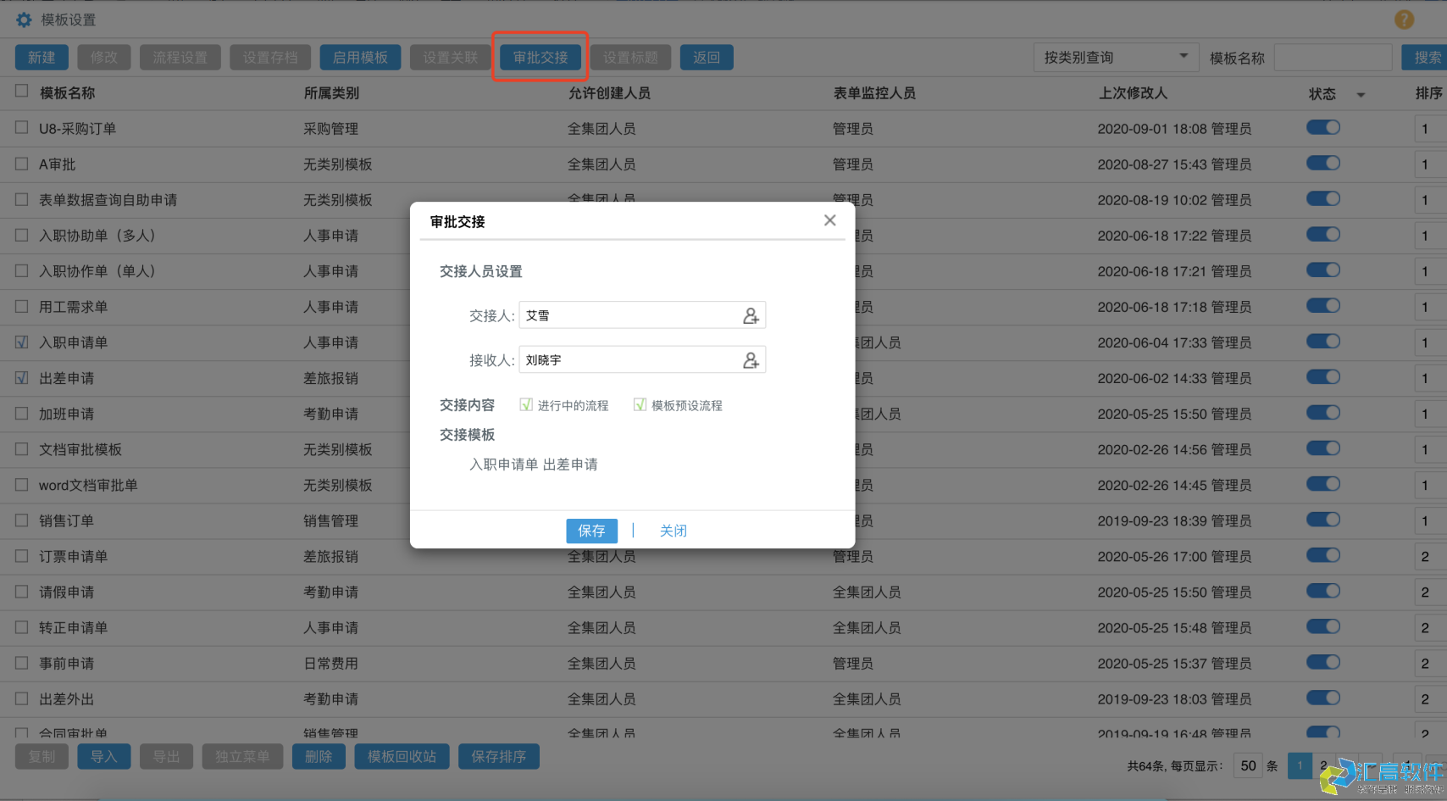Close the 审批交接 dialog with the X icon
Viewport: 1447px width, 801px height.
pos(829,220)
